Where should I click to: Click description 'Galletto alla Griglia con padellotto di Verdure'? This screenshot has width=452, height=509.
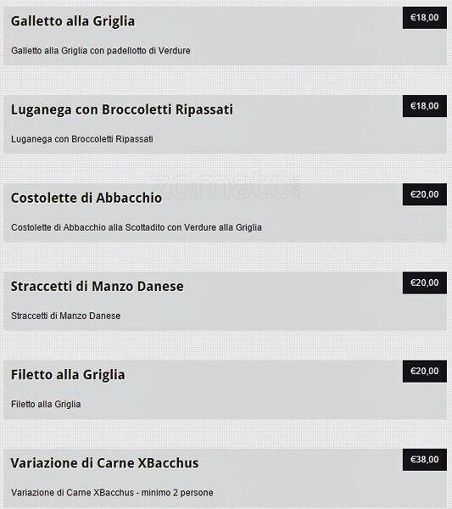point(101,51)
